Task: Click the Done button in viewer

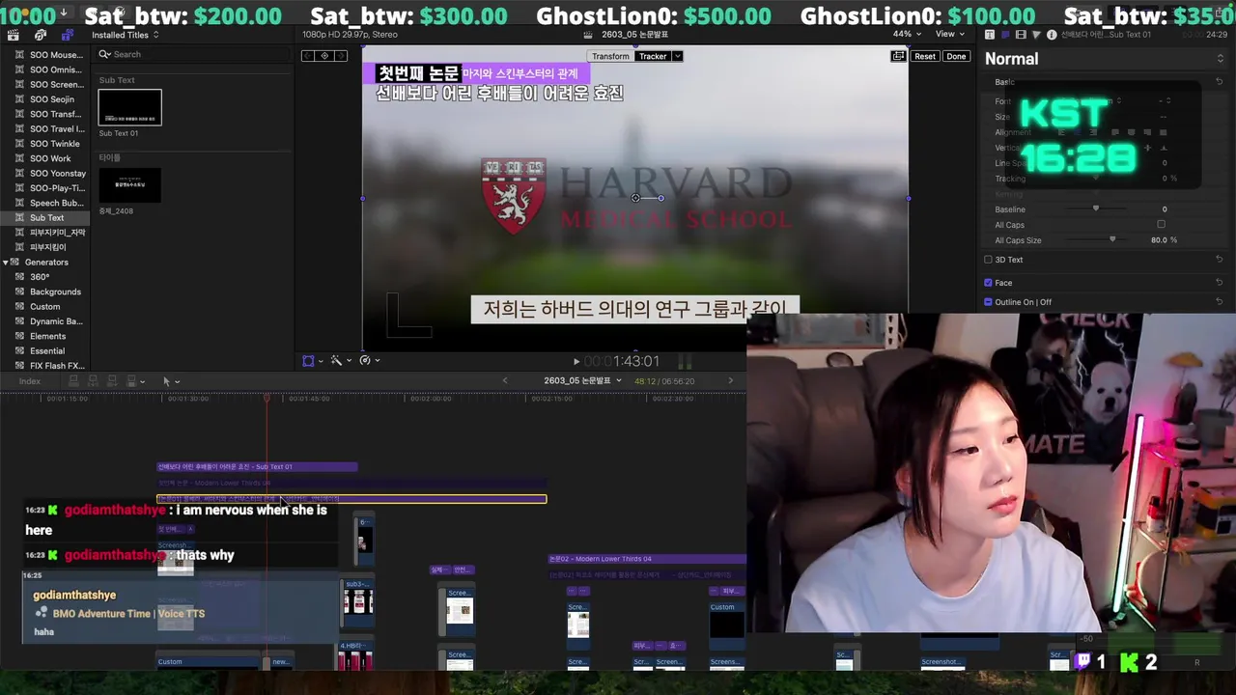Action: coord(956,56)
